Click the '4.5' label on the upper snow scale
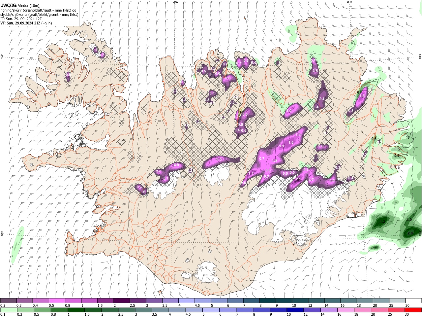Image resolution: width=422 pixels, height=317 pixels. pos(197,305)
